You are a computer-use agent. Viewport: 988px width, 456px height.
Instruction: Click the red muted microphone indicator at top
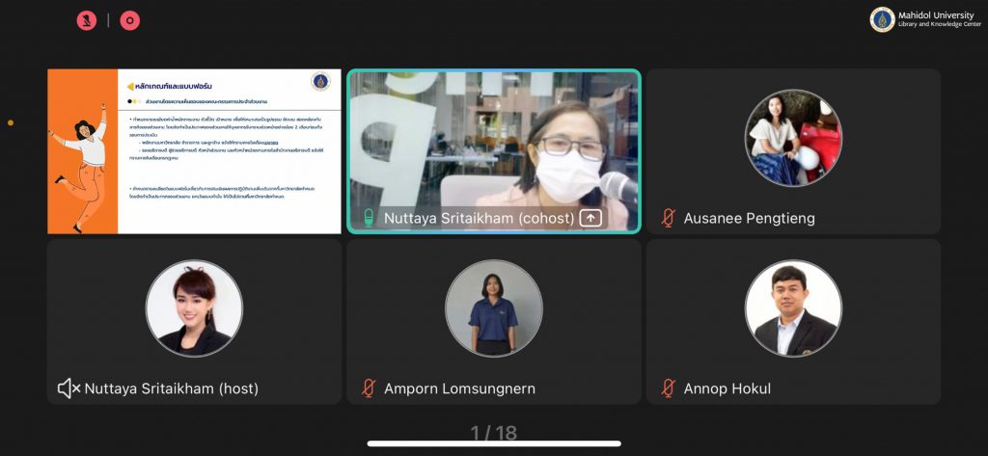[x=87, y=20]
